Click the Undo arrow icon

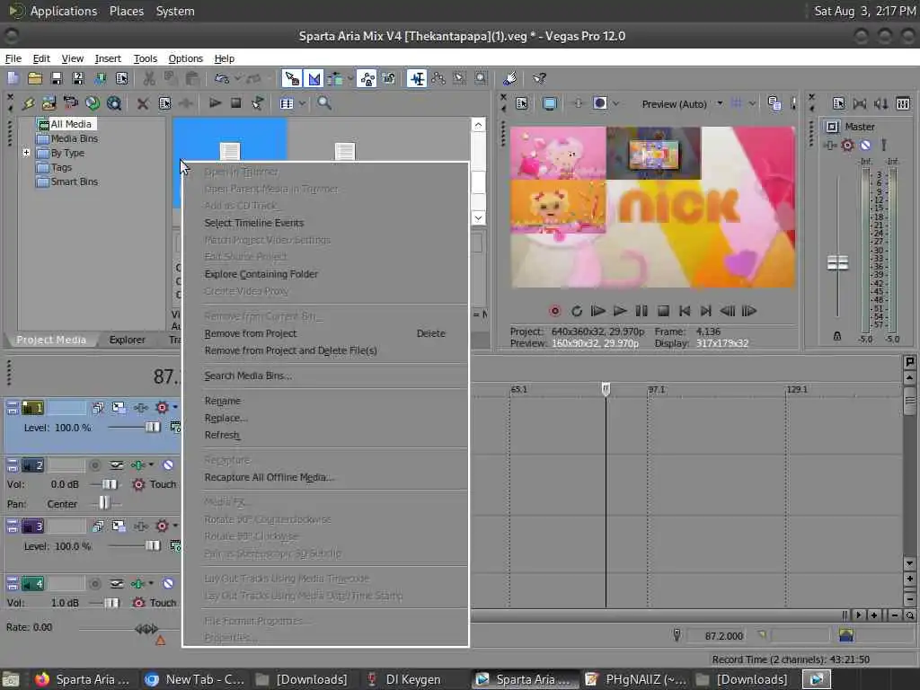[221, 78]
